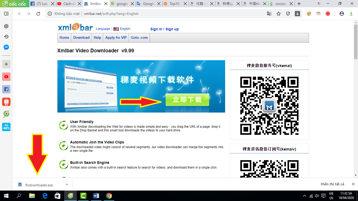This screenshot has height=201, width=358.
Task: Open the Shopee sidebar shortcut
Action: [6, 102]
